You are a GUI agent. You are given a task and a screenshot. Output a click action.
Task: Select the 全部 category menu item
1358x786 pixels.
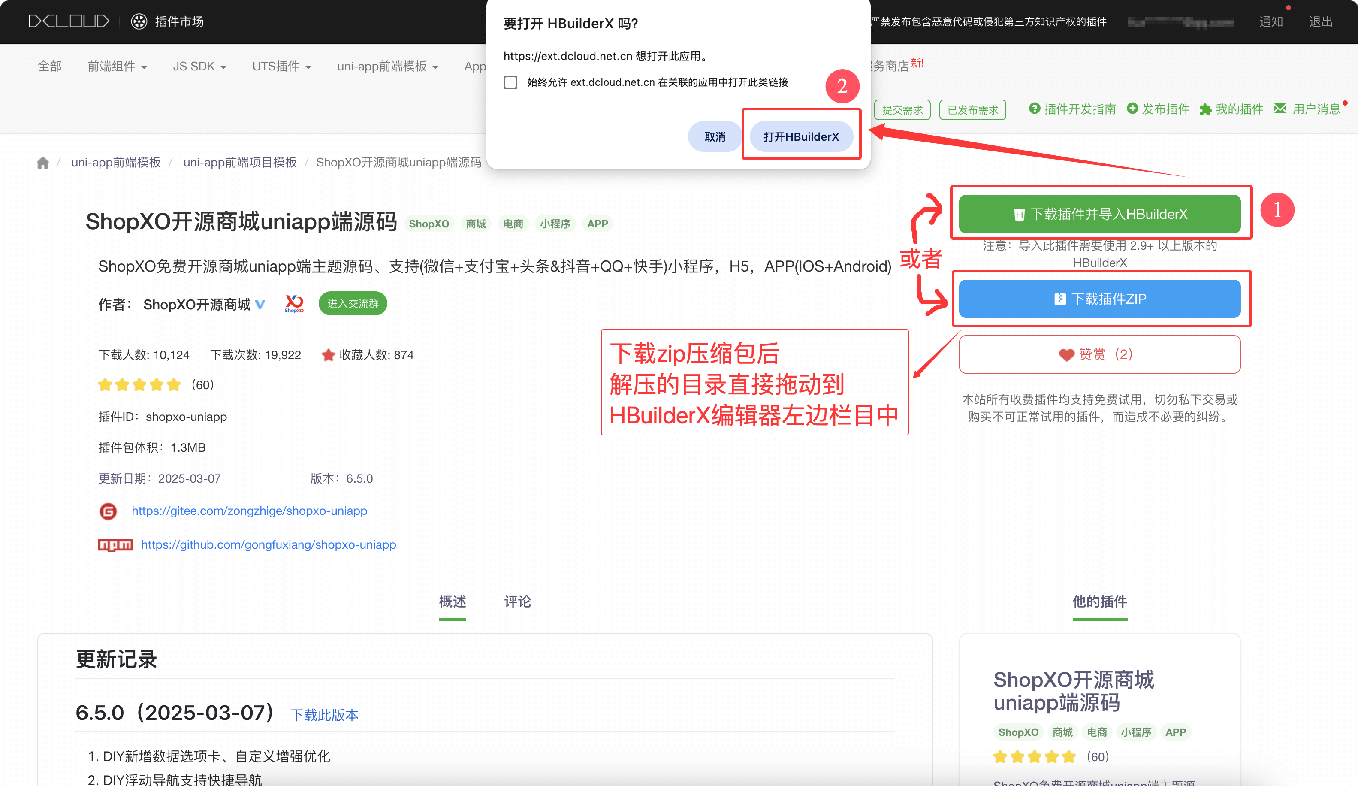(x=50, y=67)
